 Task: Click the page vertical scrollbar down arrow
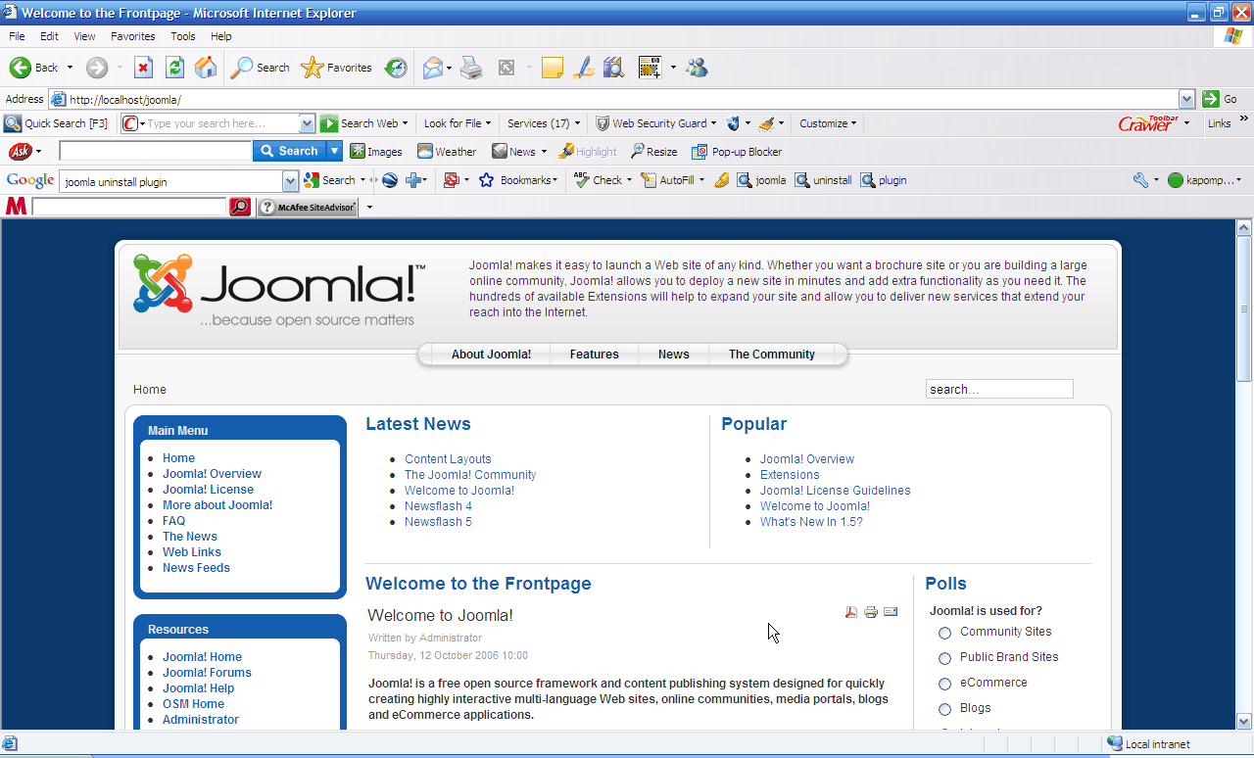[x=1244, y=720]
